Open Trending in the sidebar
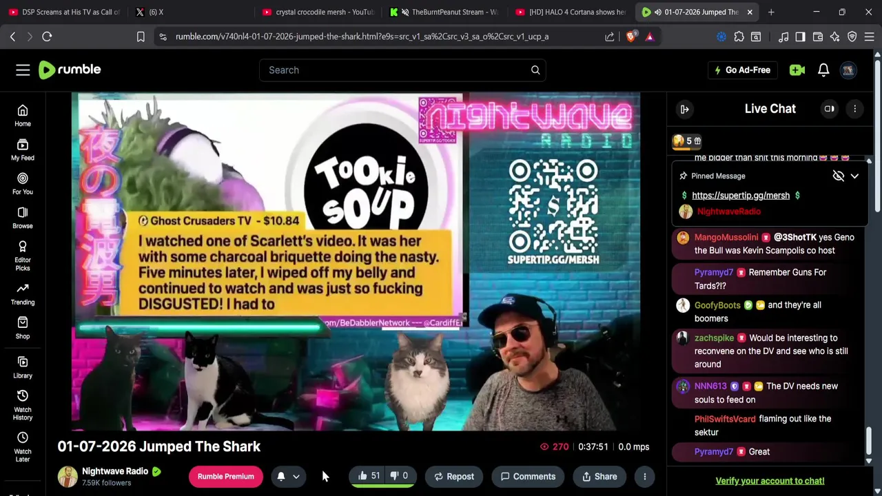The image size is (882, 496). click(x=23, y=293)
